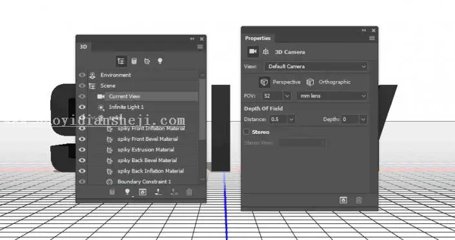Open the Properties panel flyout menu
The width and height of the screenshot is (455, 240).
(372, 38)
